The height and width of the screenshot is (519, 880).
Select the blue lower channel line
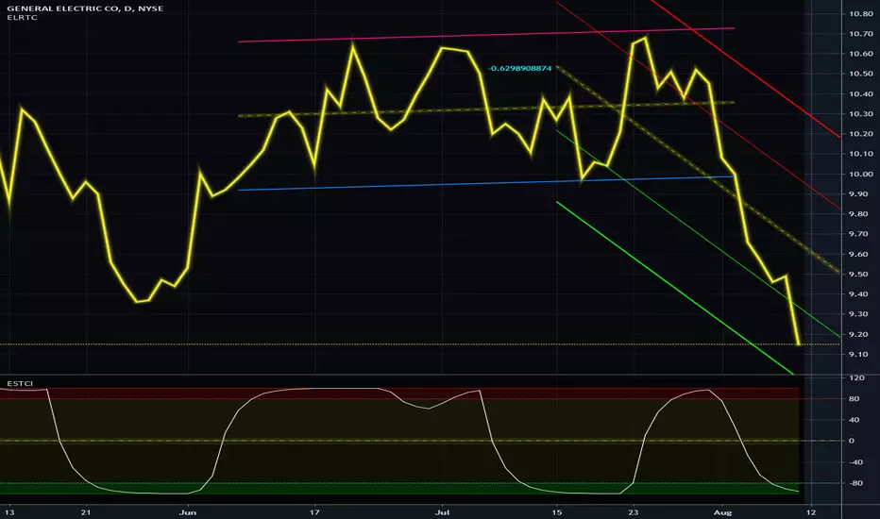[486, 183]
